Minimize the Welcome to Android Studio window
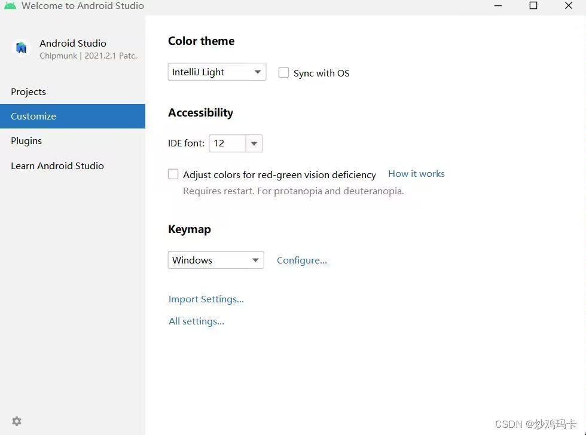The width and height of the screenshot is (586, 435). coord(498,5)
